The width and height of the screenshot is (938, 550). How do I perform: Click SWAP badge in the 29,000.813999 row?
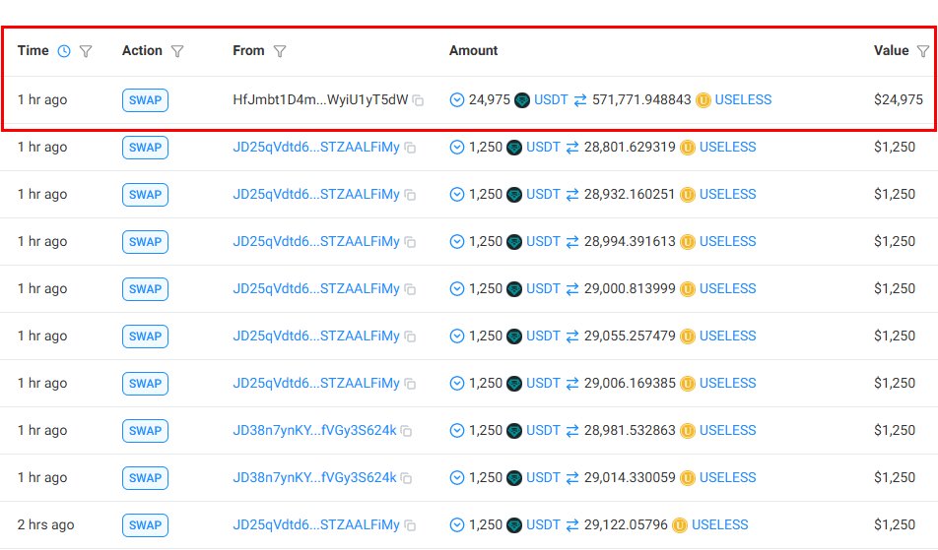146,289
